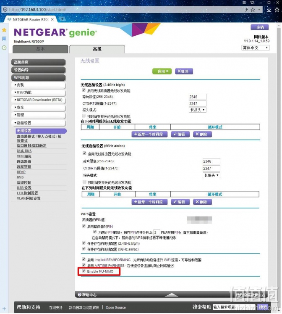Screen dimensions: 282x314
Task: Click the browser skin shirt icon
Action: pyautogui.click(x=252, y=3)
